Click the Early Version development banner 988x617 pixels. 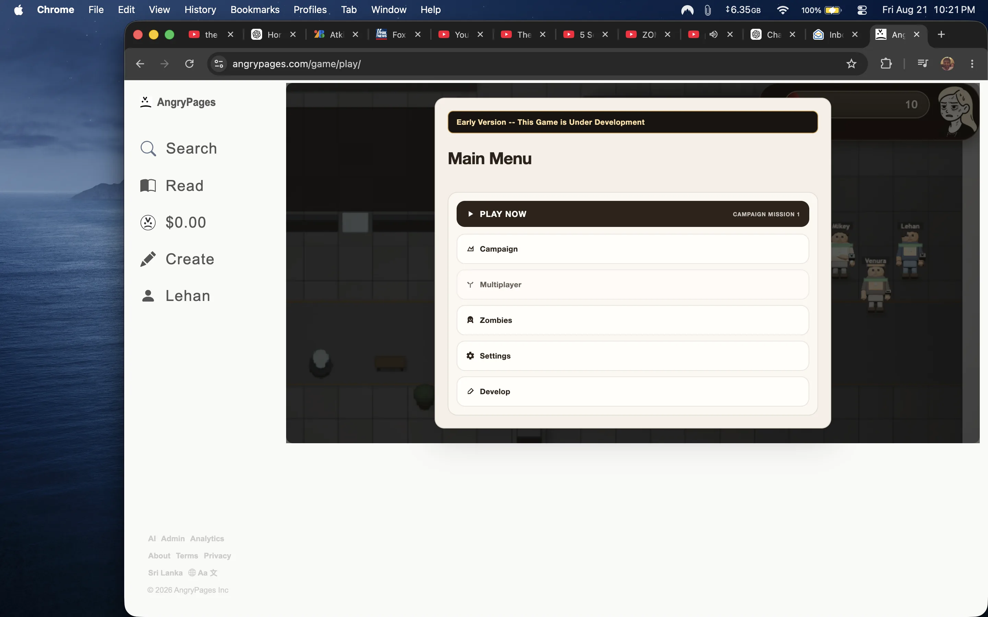click(x=632, y=122)
